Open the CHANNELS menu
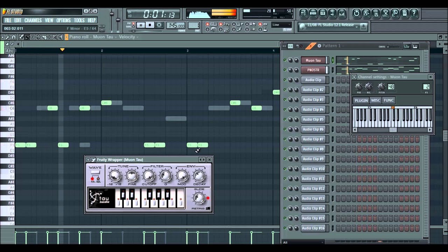 pos(33,20)
